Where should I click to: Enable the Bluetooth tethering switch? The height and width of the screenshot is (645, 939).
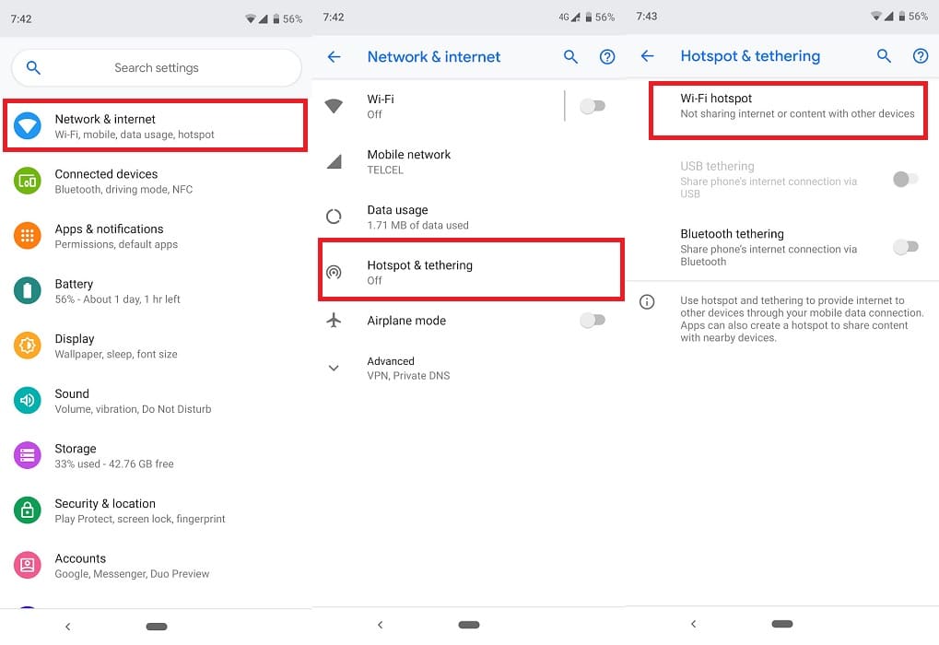click(x=906, y=247)
